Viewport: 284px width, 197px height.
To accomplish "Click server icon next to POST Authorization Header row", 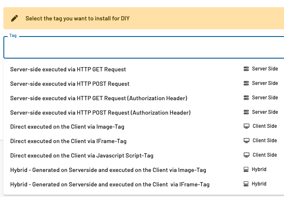I will (246, 112).
